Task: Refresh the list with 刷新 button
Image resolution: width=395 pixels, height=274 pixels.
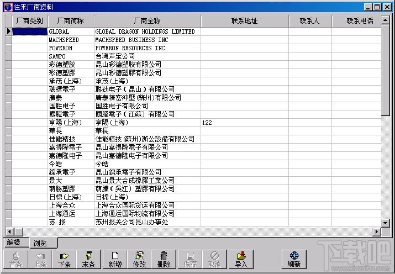Action: point(294,260)
